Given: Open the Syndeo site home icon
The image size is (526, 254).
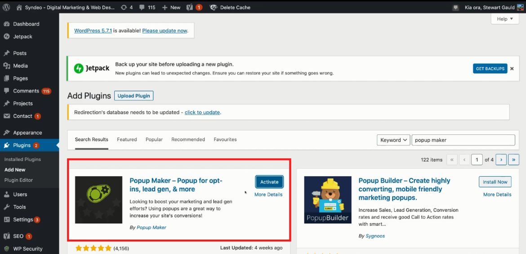Looking at the screenshot, I should [19, 7].
